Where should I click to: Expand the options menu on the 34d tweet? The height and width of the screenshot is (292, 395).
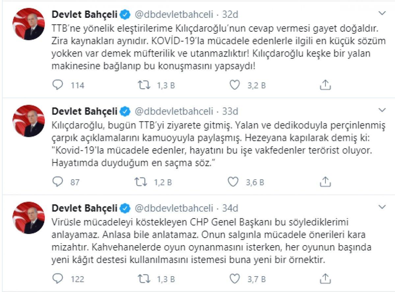(x=382, y=207)
